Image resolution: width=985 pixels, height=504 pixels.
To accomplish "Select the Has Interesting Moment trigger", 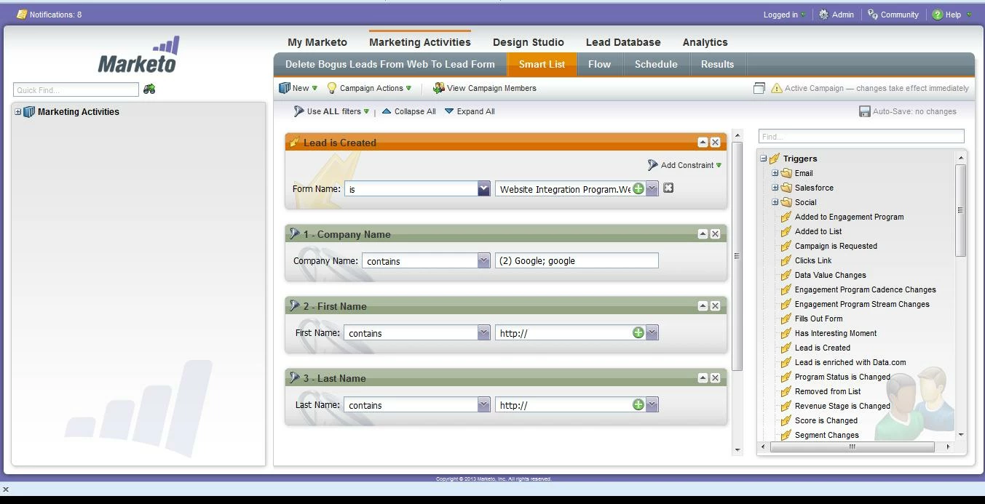I will [836, 333].
